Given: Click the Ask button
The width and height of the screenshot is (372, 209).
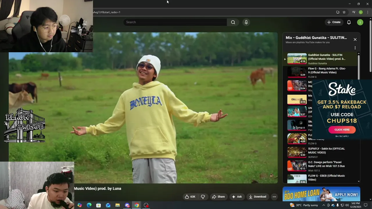Looking at the screenshot, I should [x=237, y=197].
